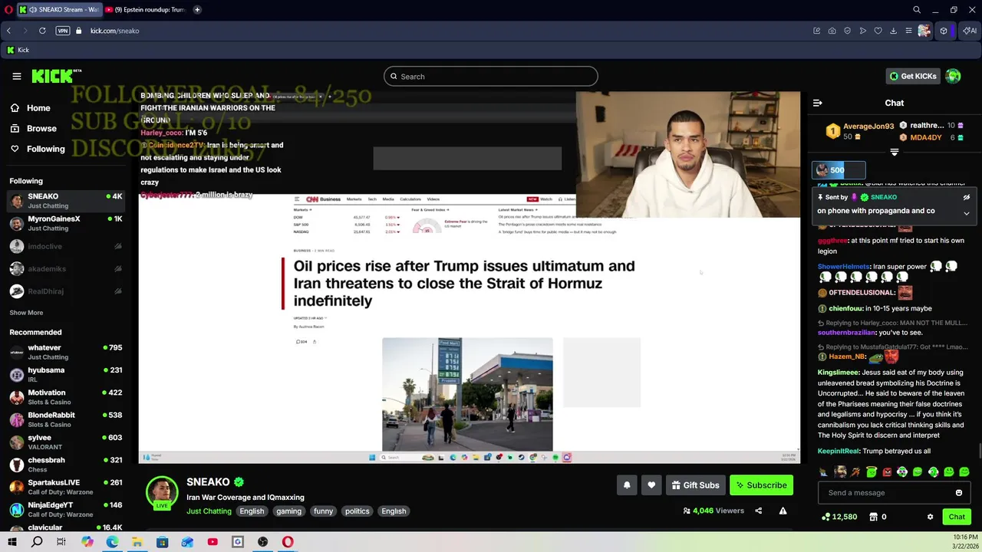Viewport: 982px width, 552px height.
Task: Open the Kick hamburger sidebar menu
Action: click(x=16, y=76)
